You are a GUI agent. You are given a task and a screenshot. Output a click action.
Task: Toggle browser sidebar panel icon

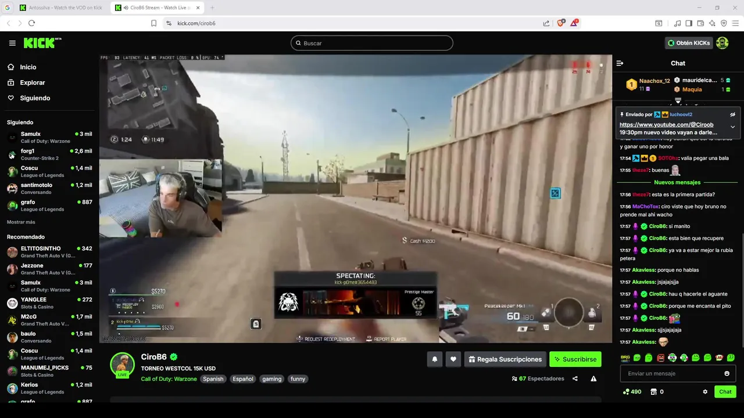[689, 23]
